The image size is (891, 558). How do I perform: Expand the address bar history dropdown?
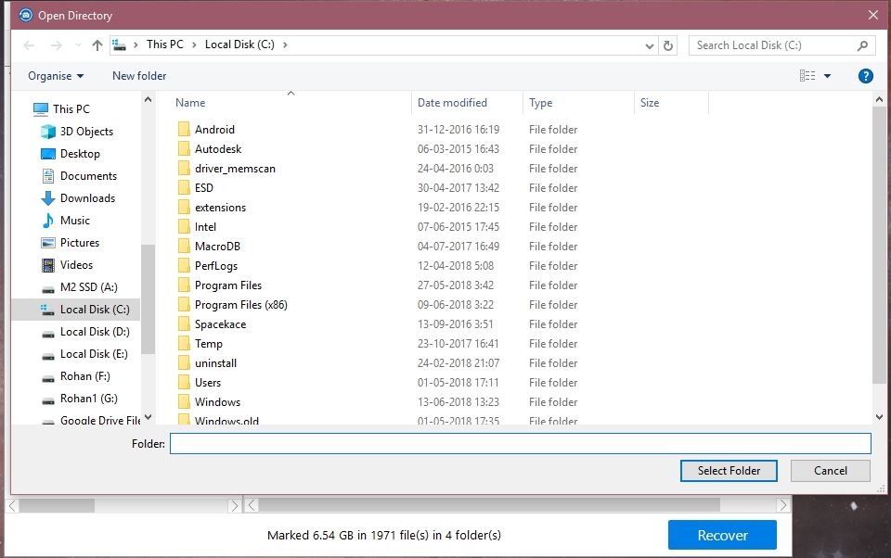click(x=649, y=45)
